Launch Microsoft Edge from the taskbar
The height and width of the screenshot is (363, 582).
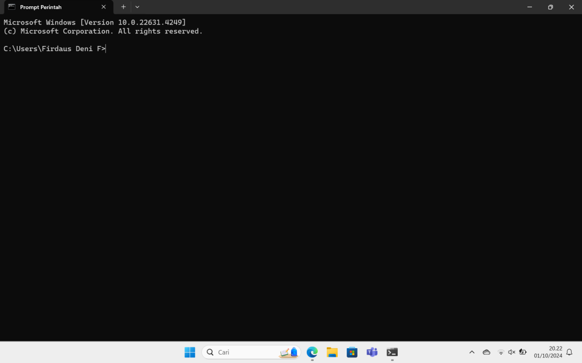point(312,352)
